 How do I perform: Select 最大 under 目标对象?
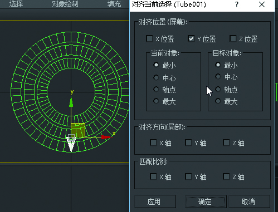point(218,101)
